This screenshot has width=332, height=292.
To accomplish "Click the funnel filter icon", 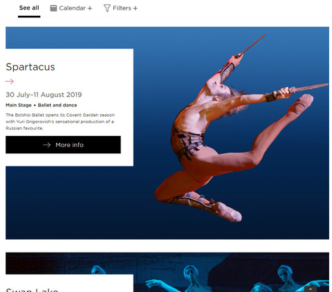I will pos(107,8).
